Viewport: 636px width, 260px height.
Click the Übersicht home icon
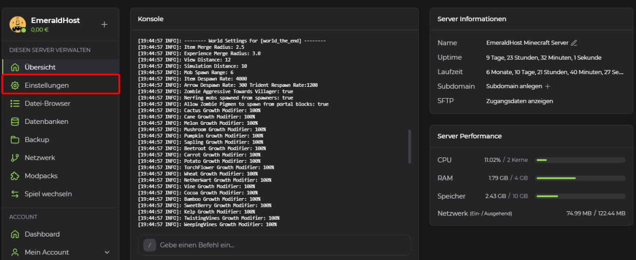[15, 67]
